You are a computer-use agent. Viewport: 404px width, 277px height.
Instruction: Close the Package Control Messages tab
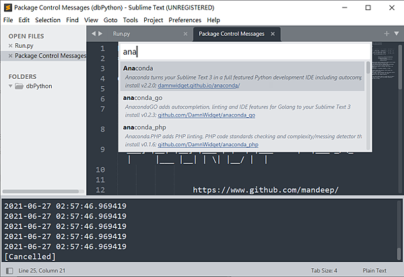pyautogui.click(x=271, y=33)
